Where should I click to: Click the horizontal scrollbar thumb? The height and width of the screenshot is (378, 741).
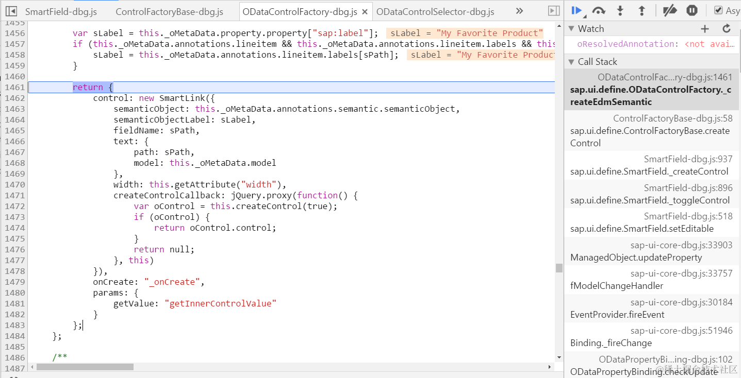pyautogui.click(x=85, y=367)
